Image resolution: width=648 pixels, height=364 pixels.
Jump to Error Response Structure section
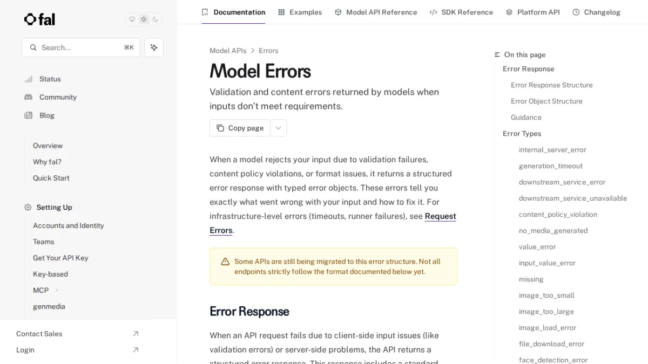(x=551, y=85)
